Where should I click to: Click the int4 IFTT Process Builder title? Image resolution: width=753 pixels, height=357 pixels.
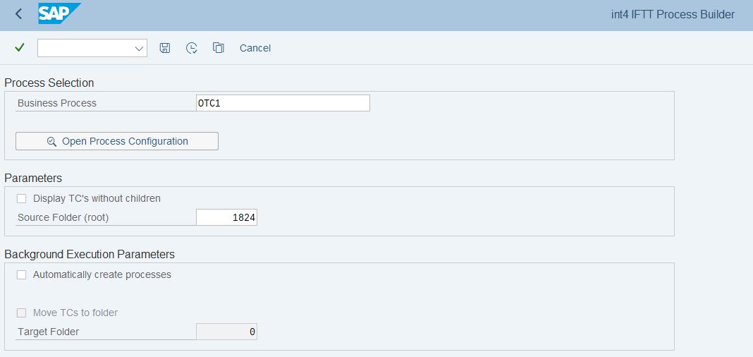(x=673, y=14)
